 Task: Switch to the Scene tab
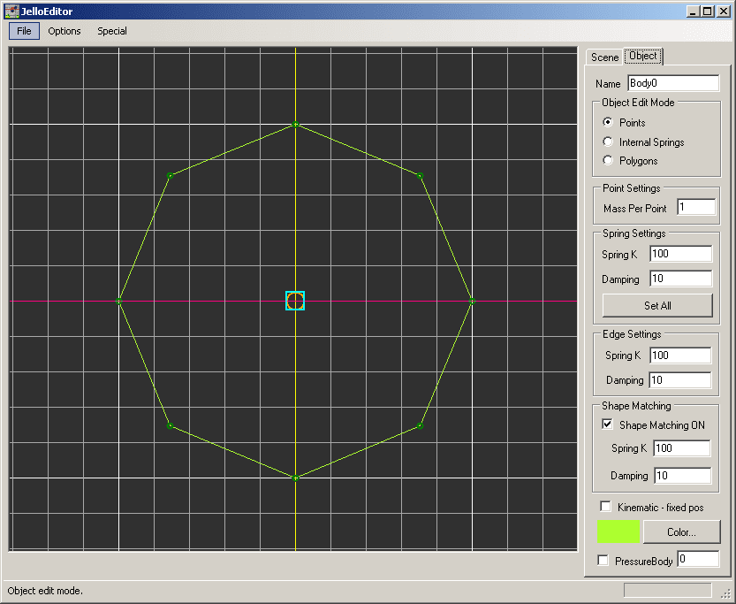tap(605, 57)
